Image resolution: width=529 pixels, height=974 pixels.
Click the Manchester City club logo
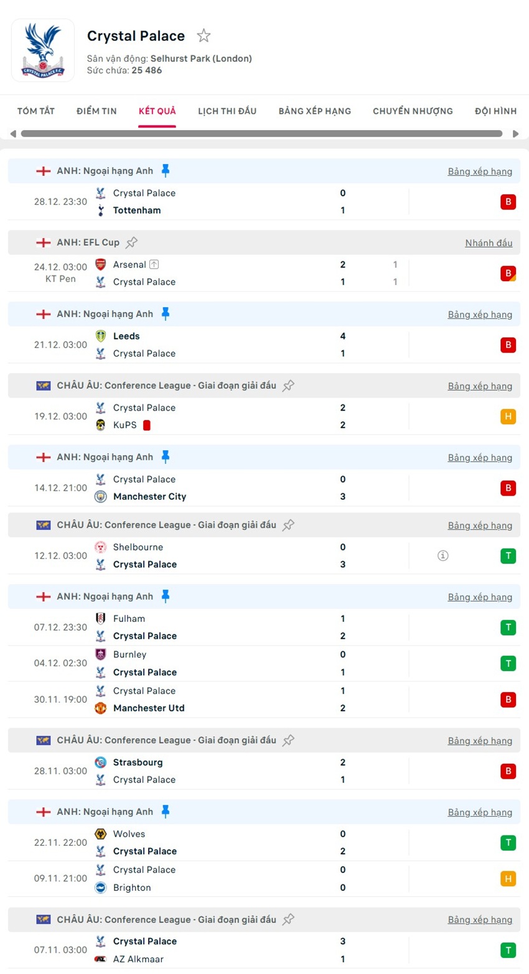click(100, 496)
